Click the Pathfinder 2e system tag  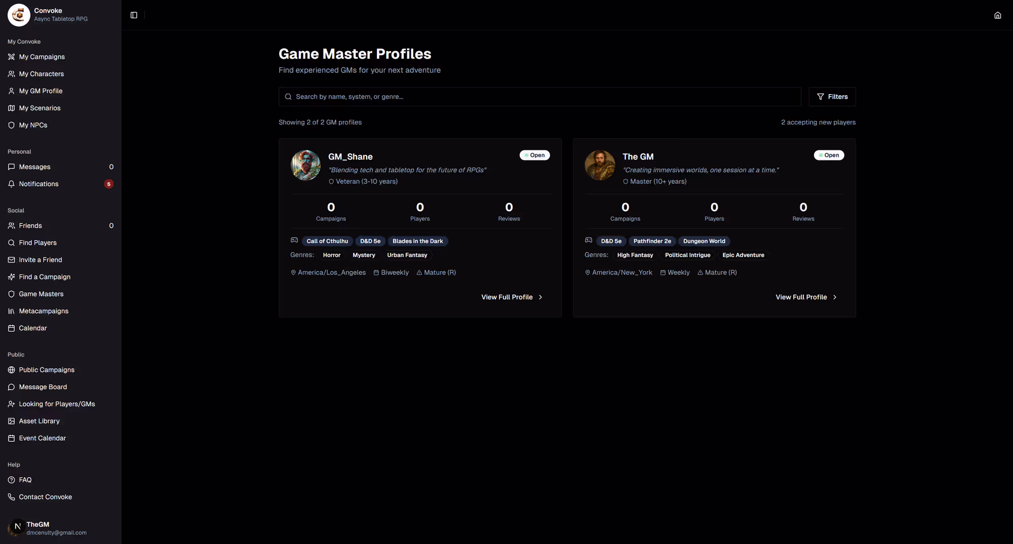(652, 241)
